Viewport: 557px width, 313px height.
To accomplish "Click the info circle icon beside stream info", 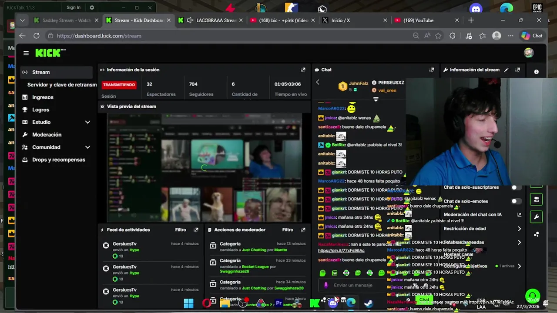I will click(536, 72).
